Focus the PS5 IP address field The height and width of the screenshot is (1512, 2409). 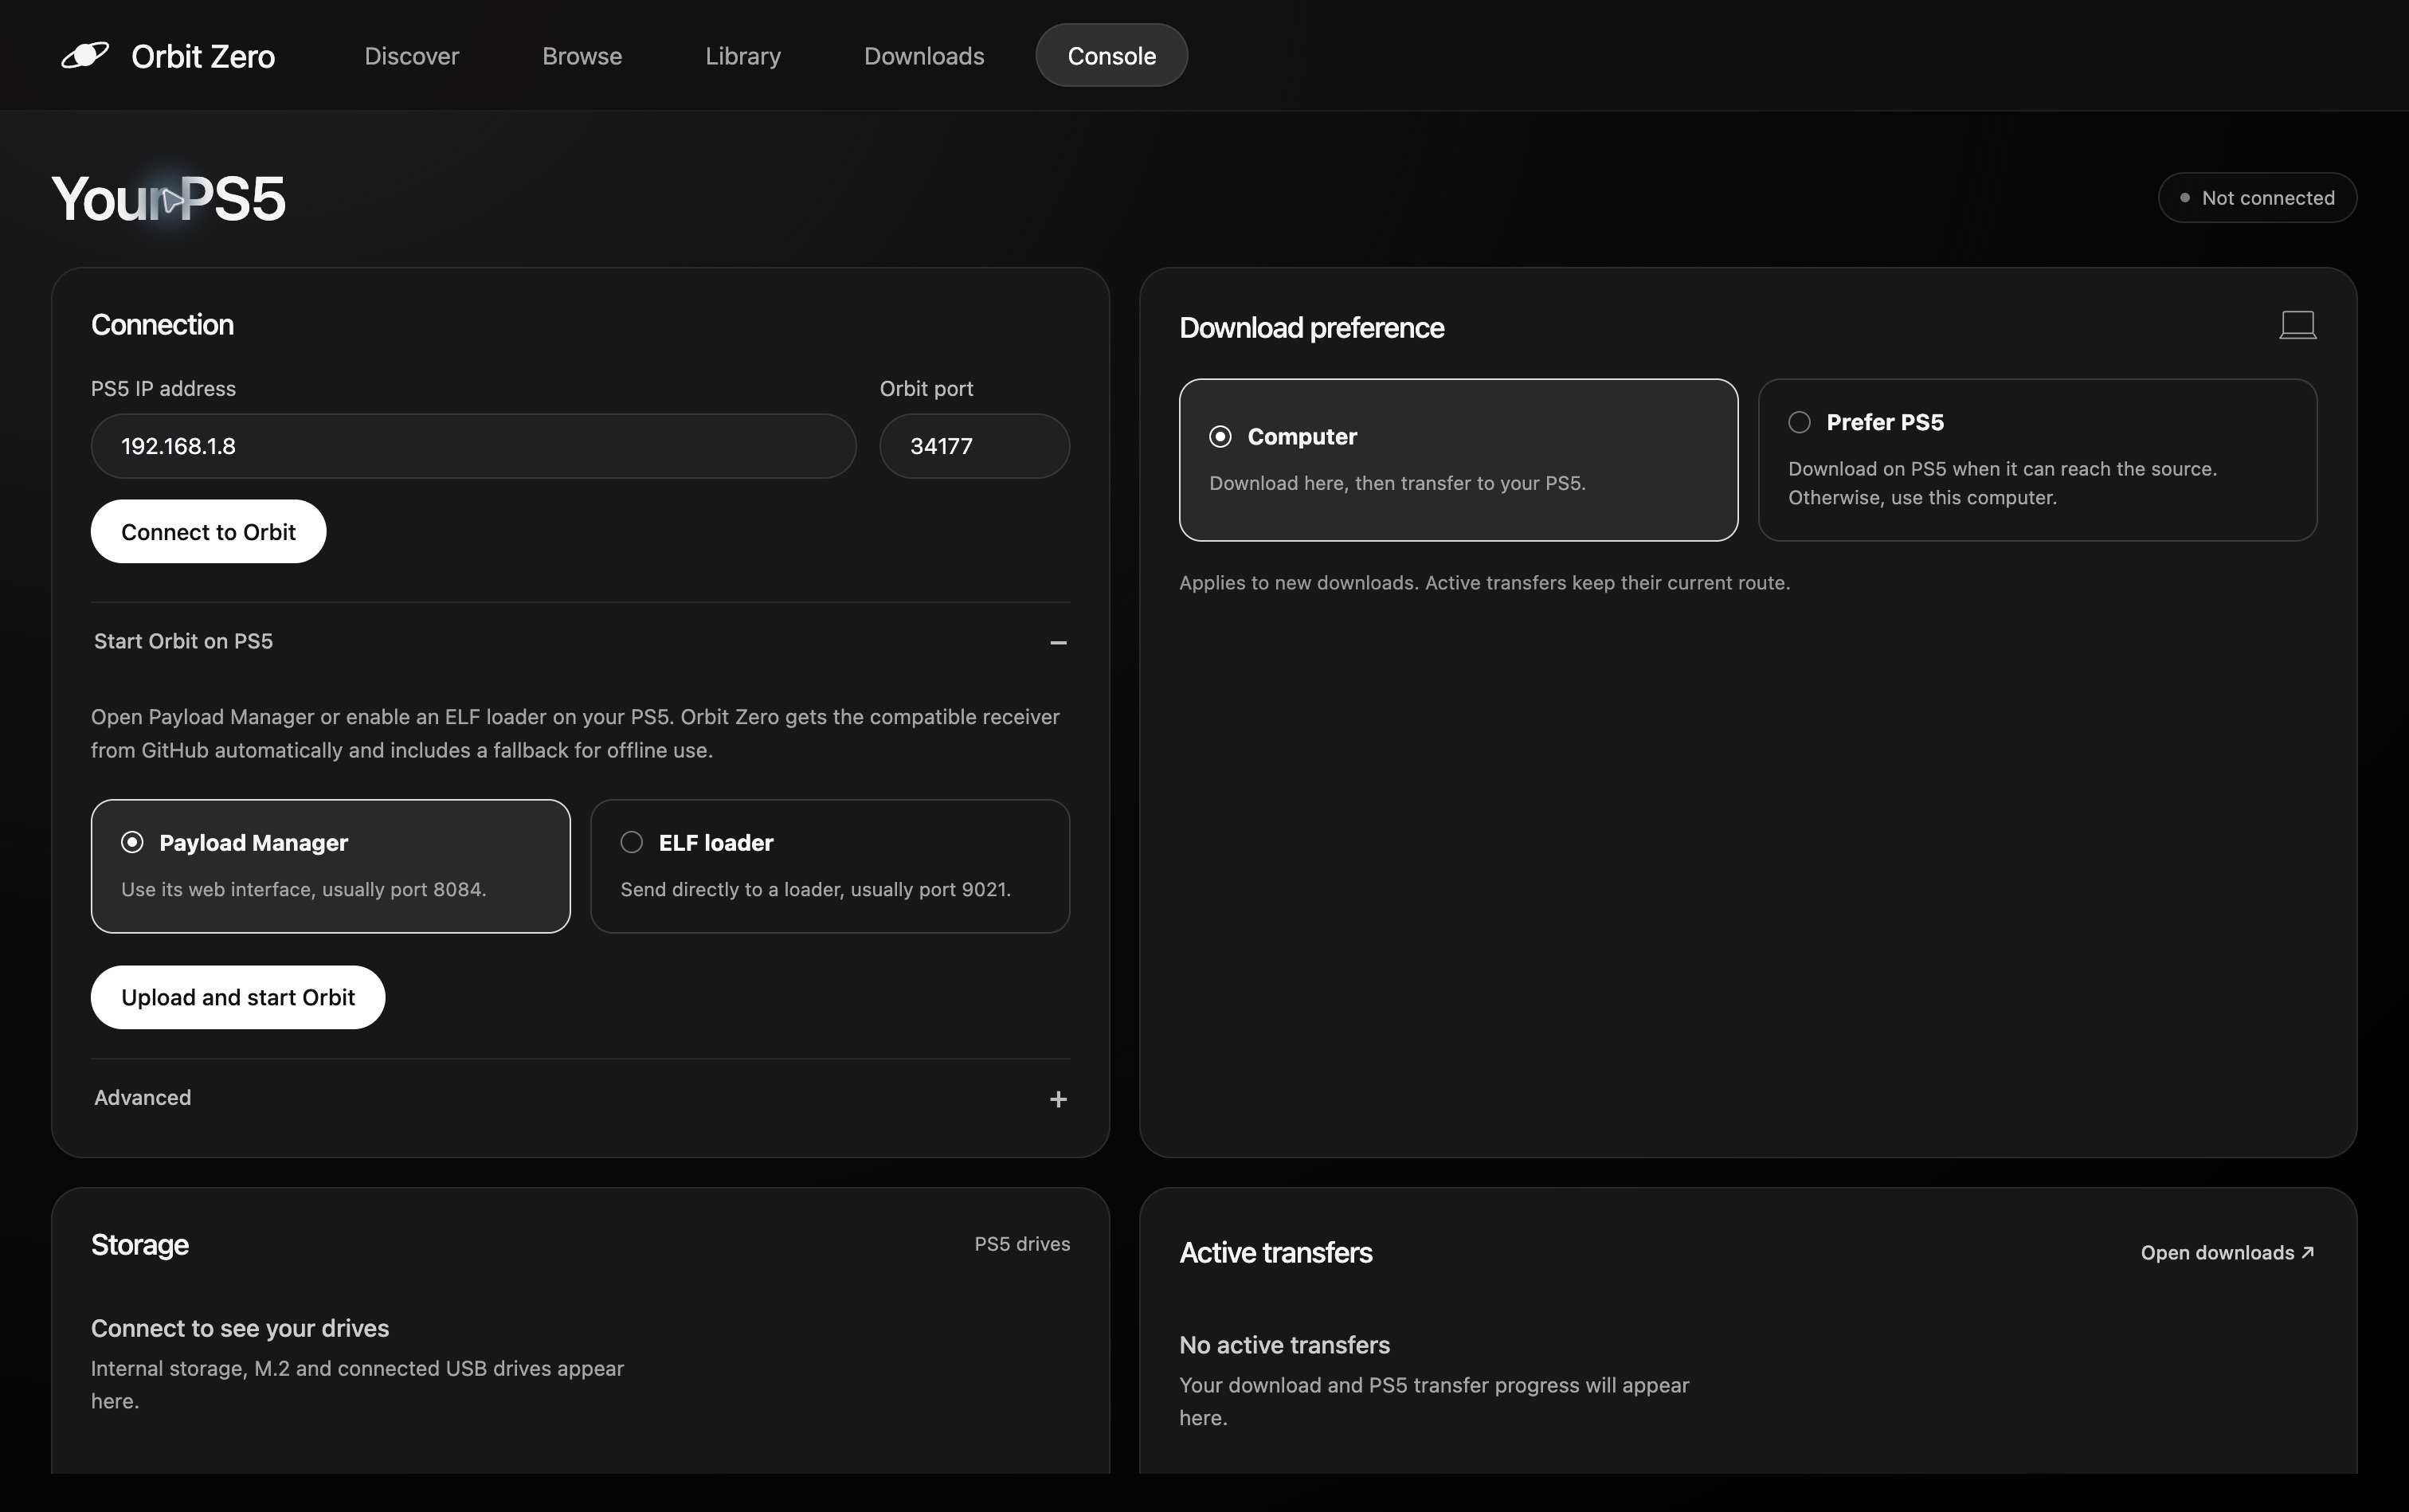click(473, 446)
